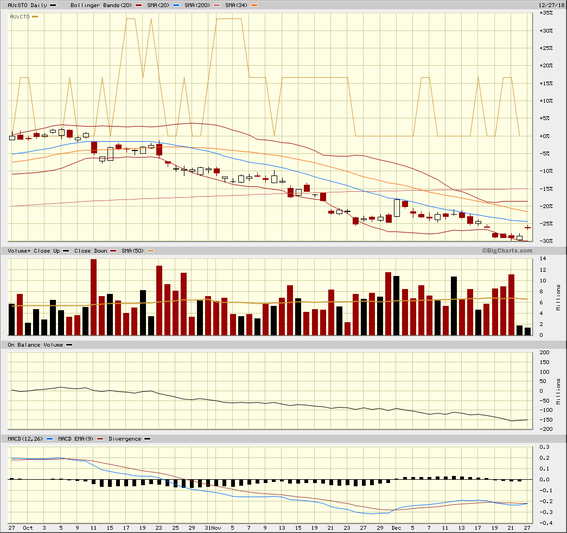
Task: Click the OBV axis value 200
Action: pos(544,352)
